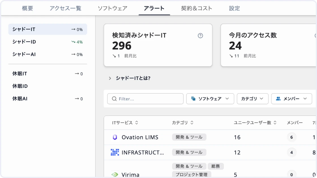
Task: Open INFRASTRUCT... service row
Action: [x=210, y=152]
